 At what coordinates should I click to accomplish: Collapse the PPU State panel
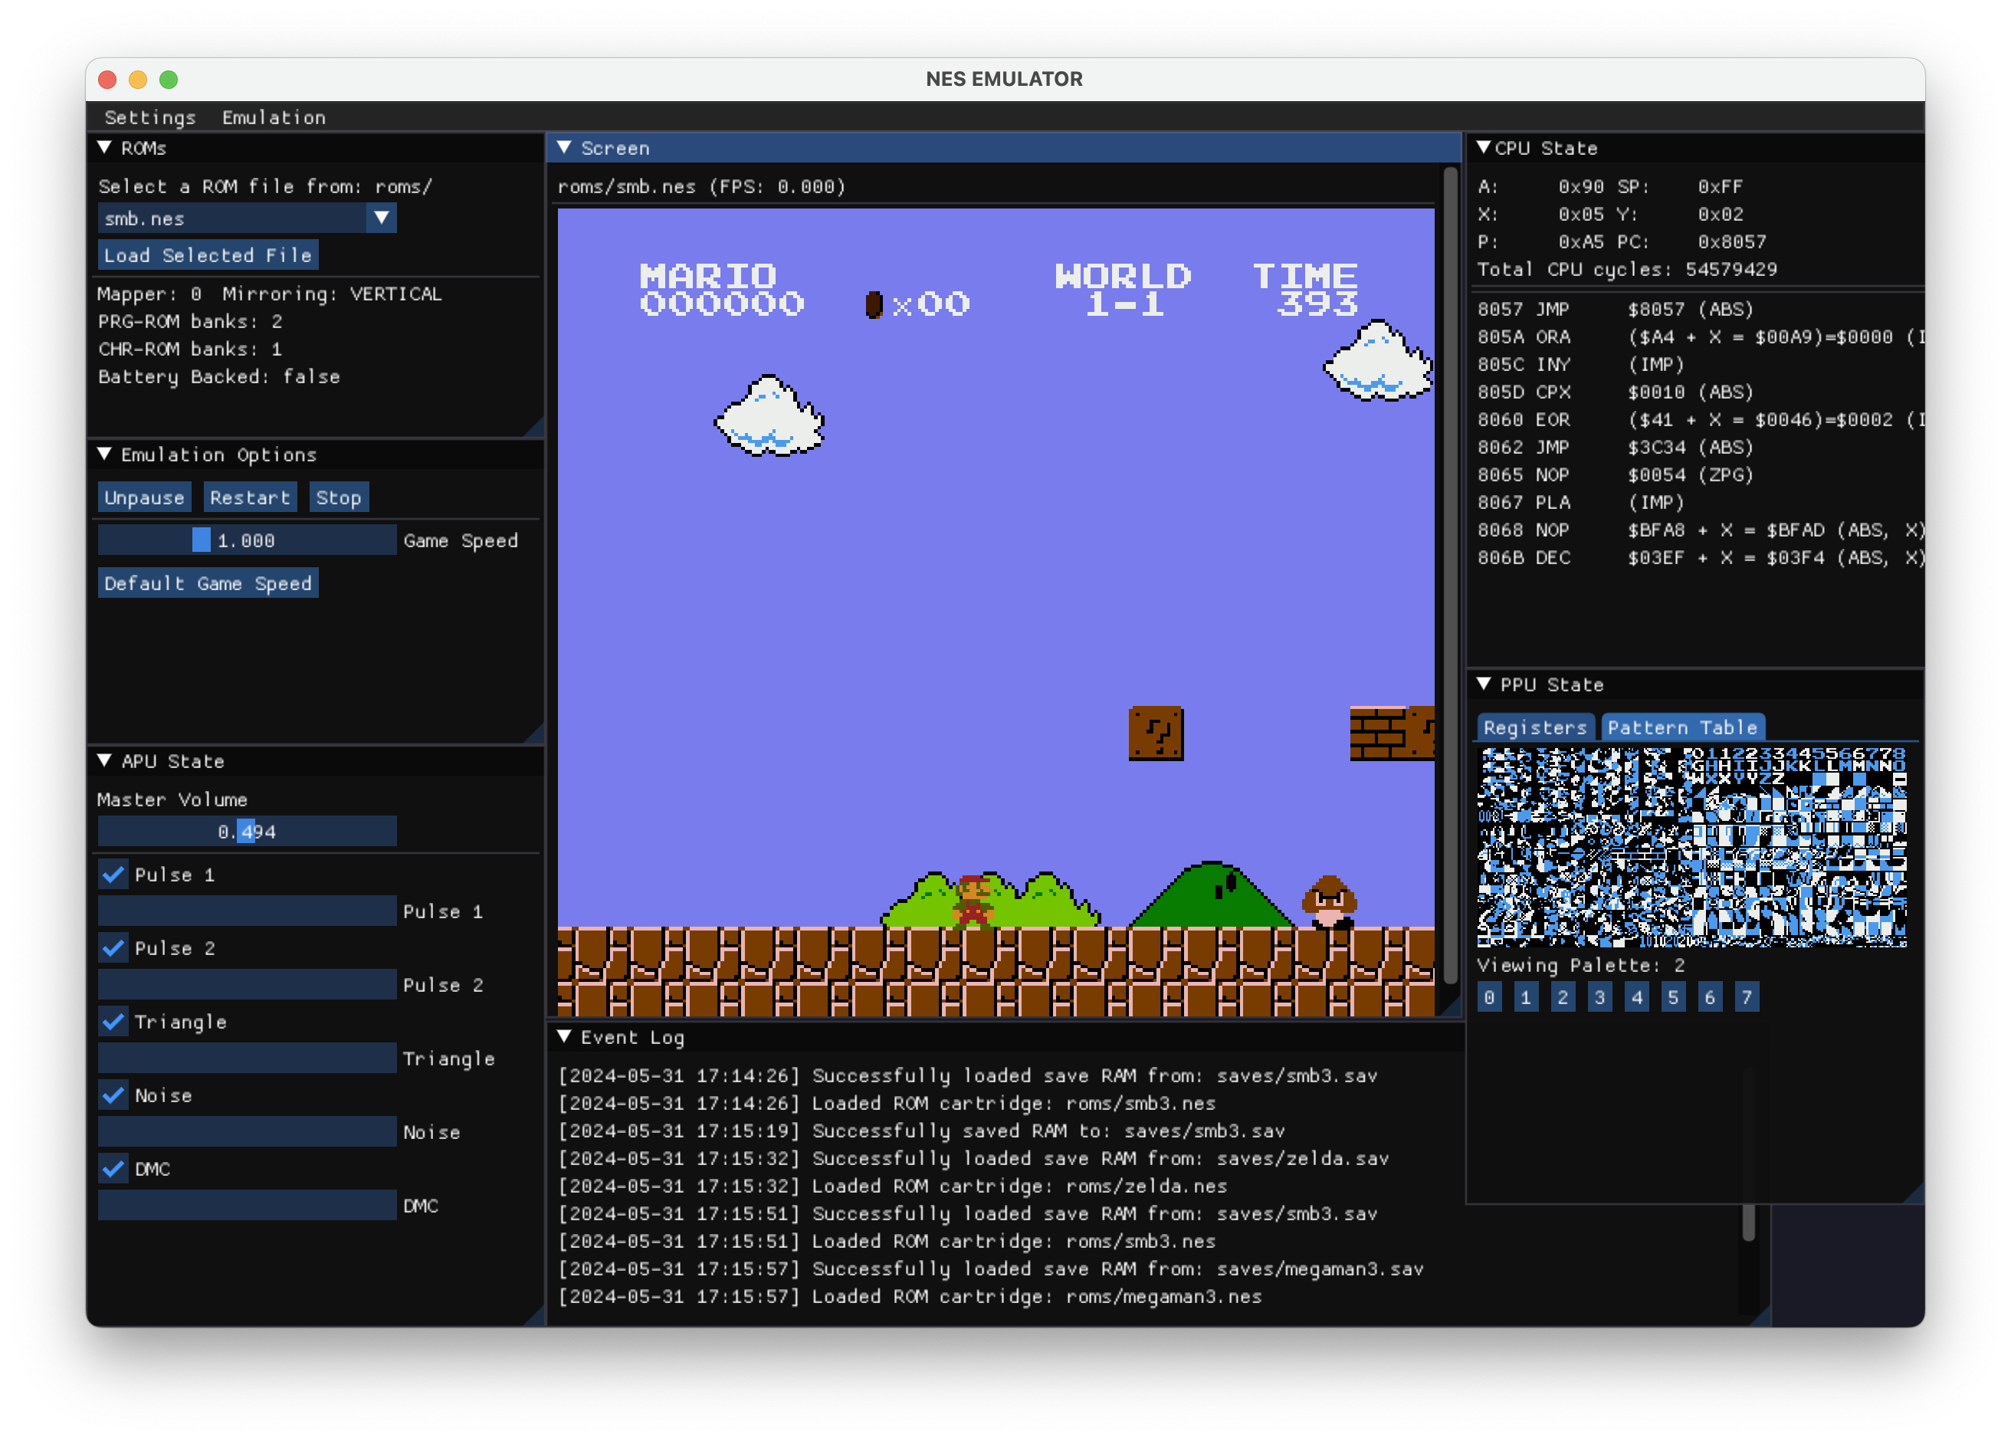1484,684
